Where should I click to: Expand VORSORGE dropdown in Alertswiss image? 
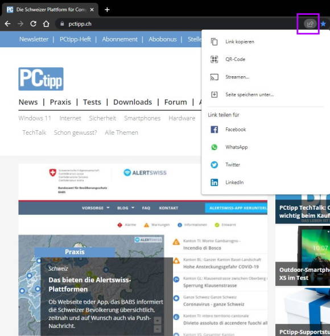tap(96, 208)
